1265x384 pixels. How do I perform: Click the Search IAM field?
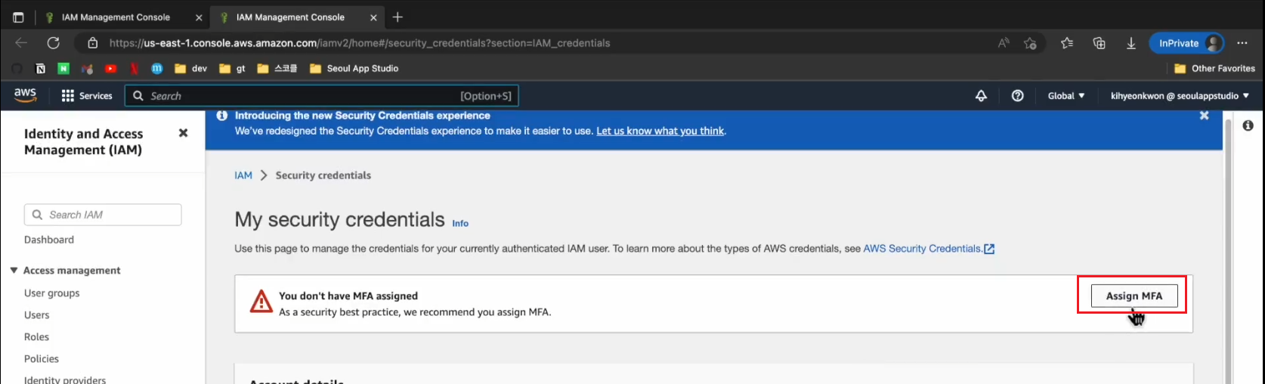pos(103,215)
